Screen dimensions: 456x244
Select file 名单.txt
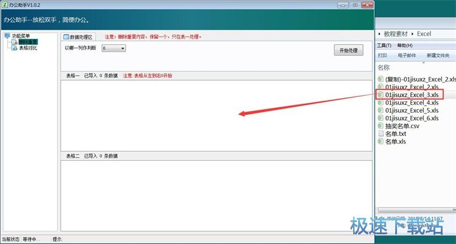pos(396,134)
